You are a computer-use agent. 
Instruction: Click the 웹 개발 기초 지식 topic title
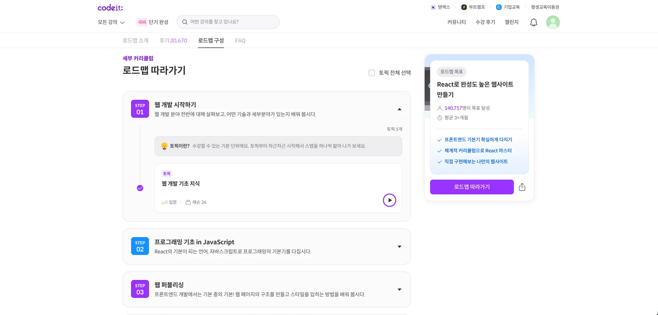point(181,184)
